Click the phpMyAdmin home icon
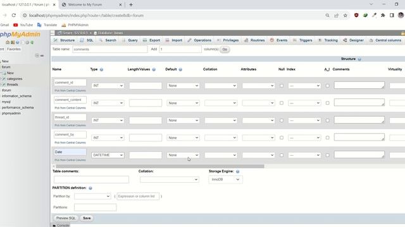This screenshot has height=227, width=405. click(x=8, y=42)
